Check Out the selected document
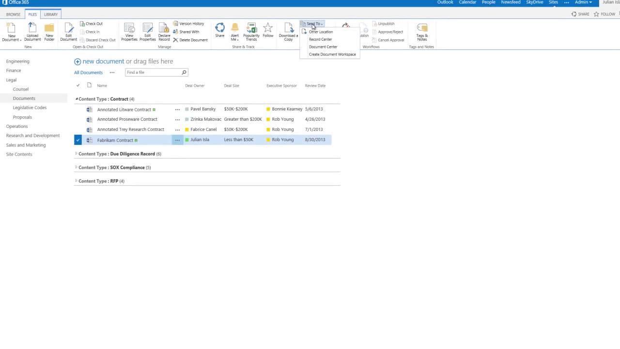 click(91, 24)
